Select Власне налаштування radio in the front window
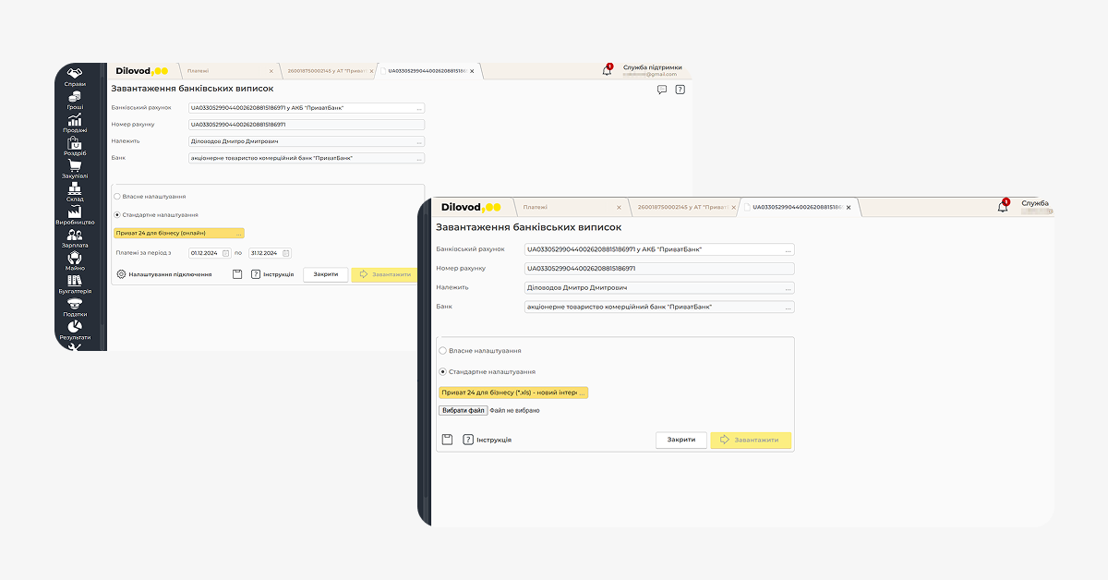This screenshot has width=1108, height=580. 442,351
